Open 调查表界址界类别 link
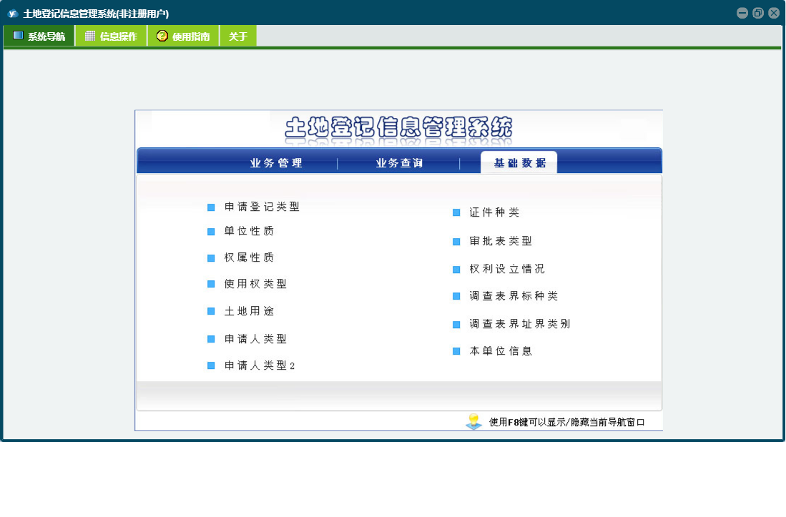 click(520, 324)
